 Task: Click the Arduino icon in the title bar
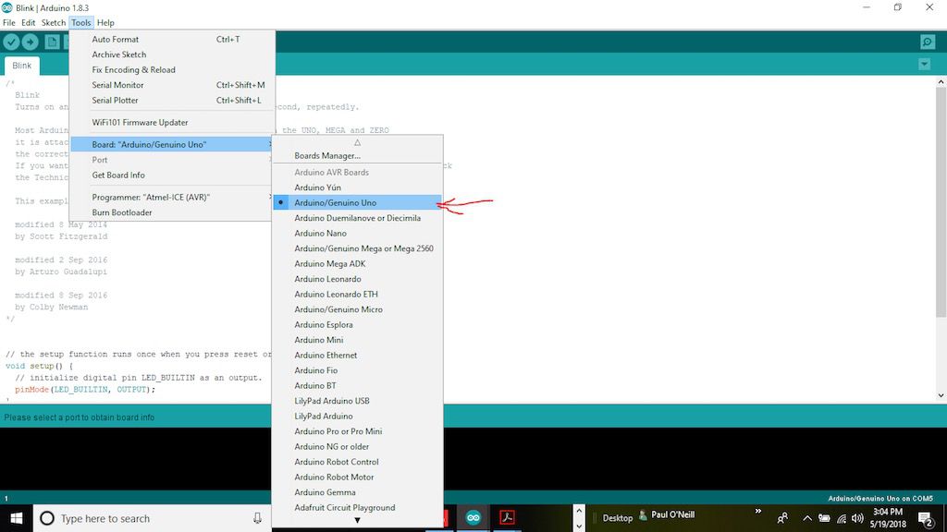(6, 7)
